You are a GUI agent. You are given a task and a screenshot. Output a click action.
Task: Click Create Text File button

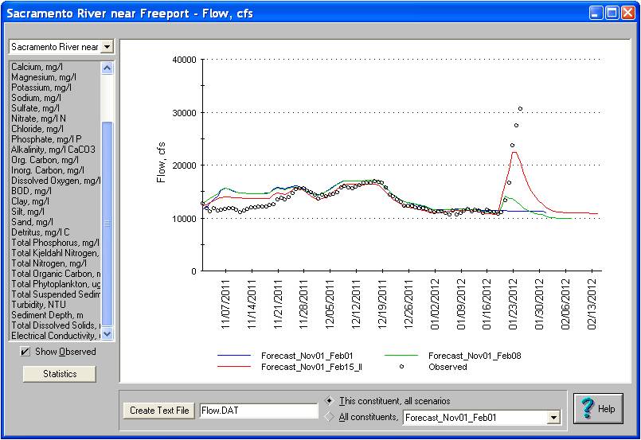pyautogui.click(x=159, y=411)
